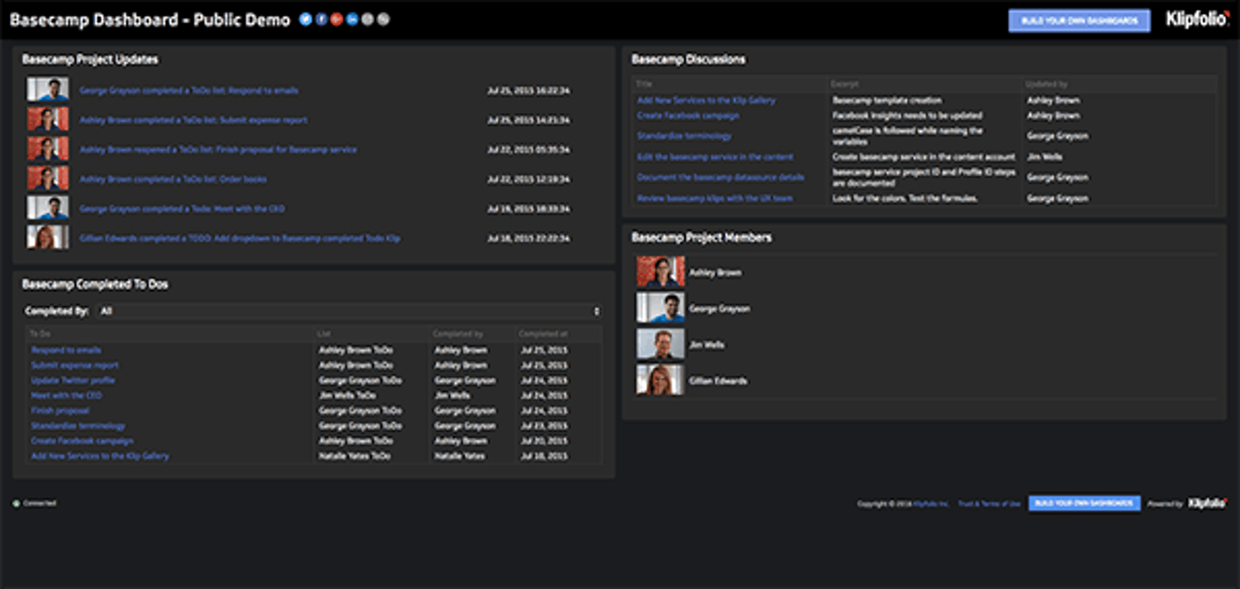Open Meet with the CEO in Completed To Dos
Image resolution: width=1240 pixels, height=589 pixels.
67,395
